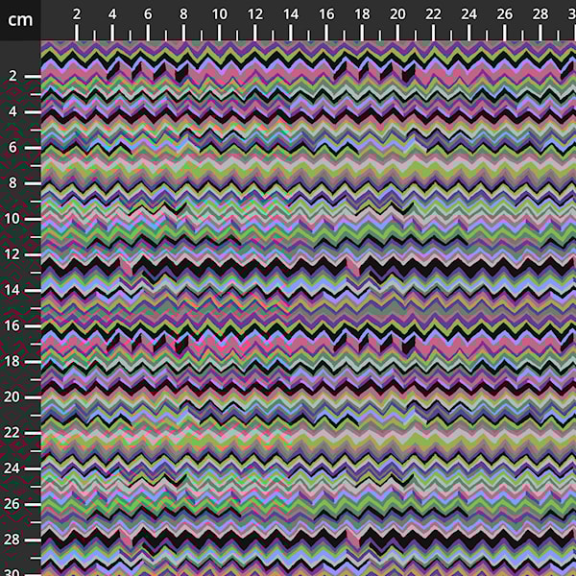Click the 24 mark on left ruler
576x576 pixels.
pos(13,468)
